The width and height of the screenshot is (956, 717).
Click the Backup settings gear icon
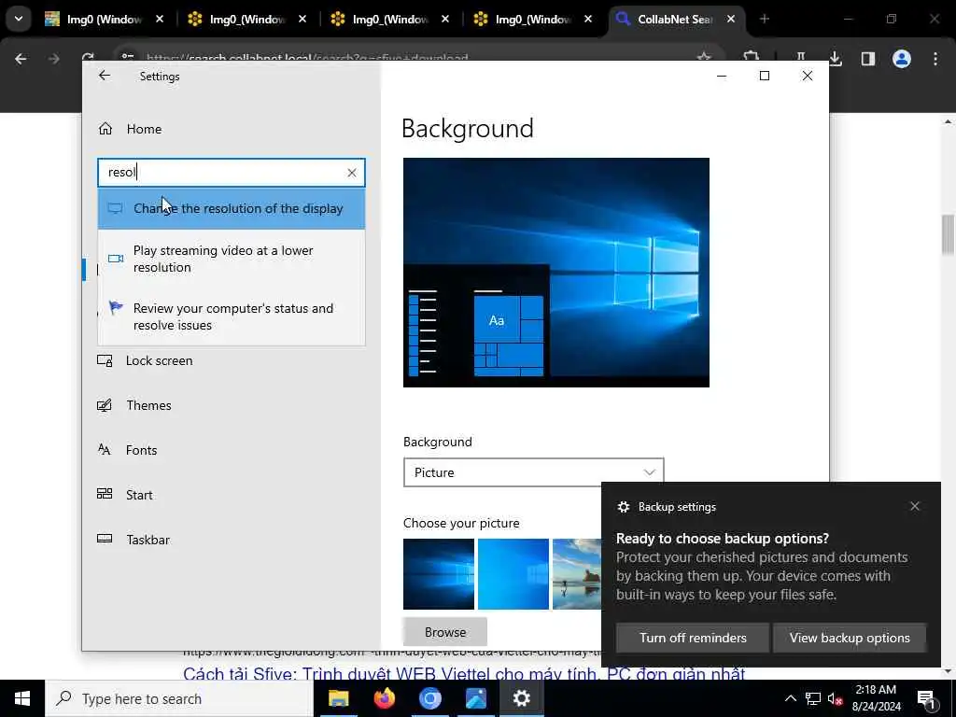tap(623, 507)
